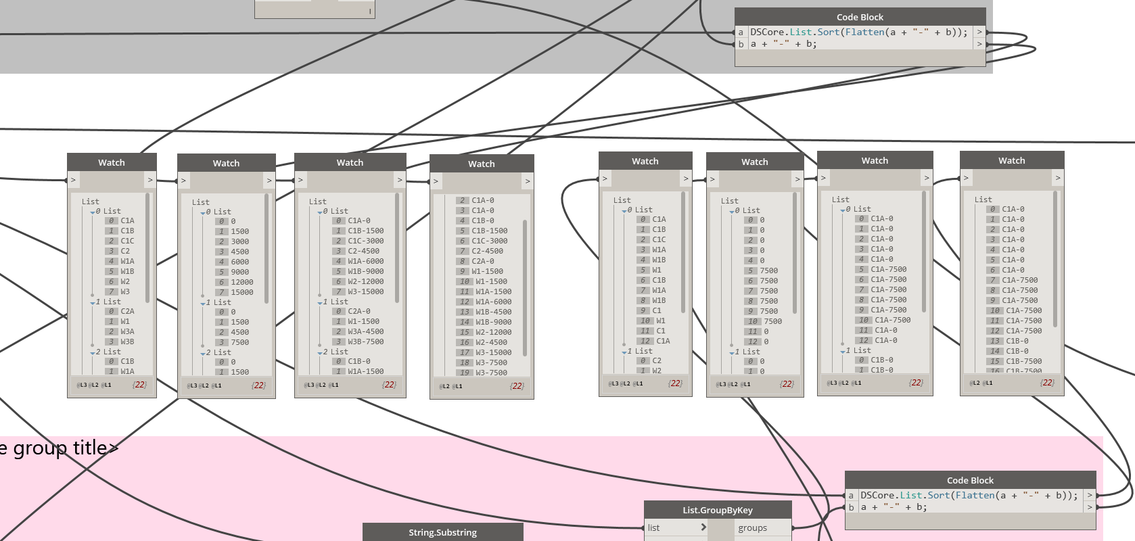Open level chevron on List.GroupByKey 'list' port
Viewport: 1135px width, 541px height.
pyautogui.click(x=703, y=527)
